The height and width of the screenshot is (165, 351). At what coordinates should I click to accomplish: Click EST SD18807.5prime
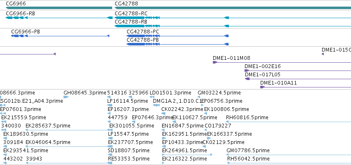coord(129,151)
